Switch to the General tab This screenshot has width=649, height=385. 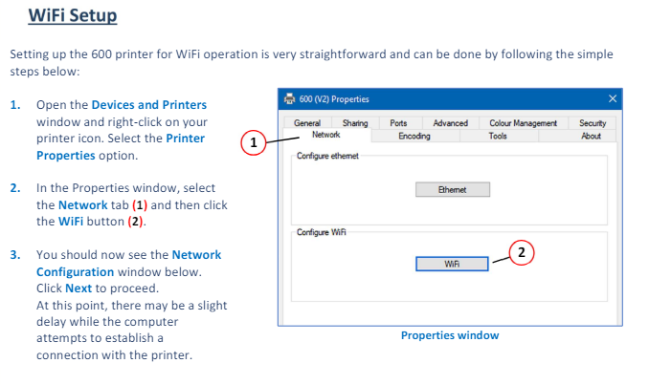307,123
